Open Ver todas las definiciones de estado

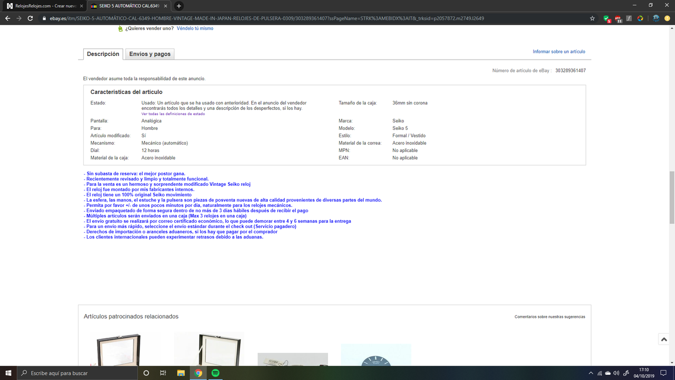point(173,114)
